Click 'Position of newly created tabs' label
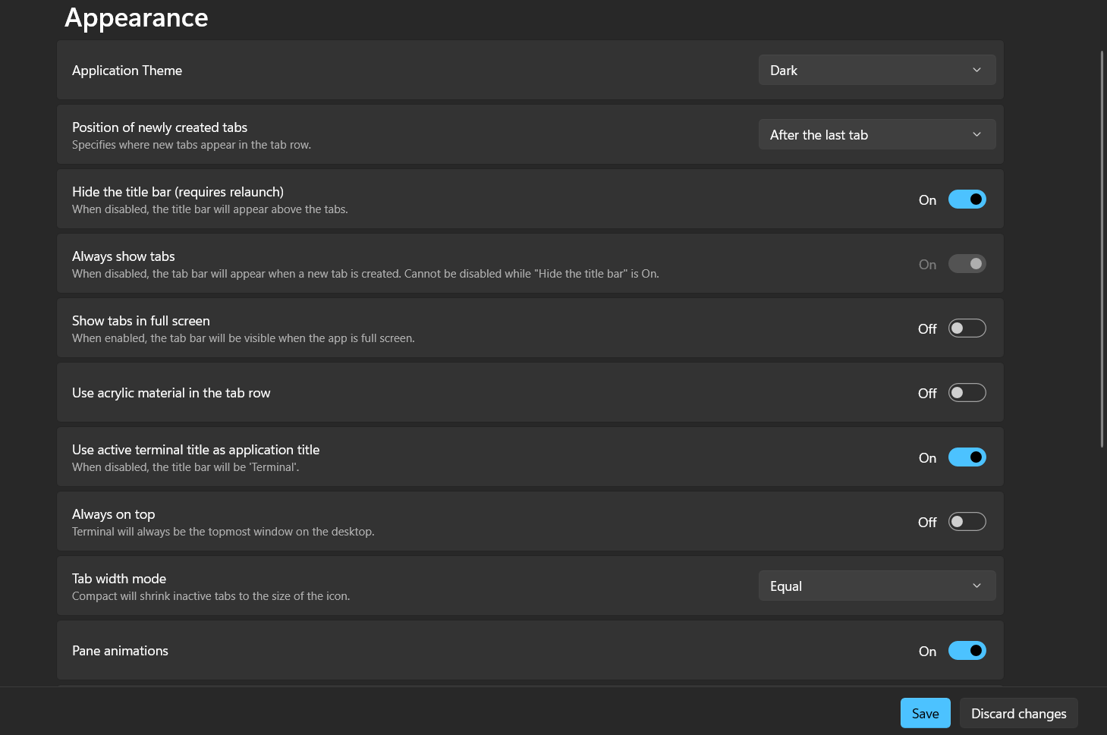The image size is (1107, 735). coord(159,127)
